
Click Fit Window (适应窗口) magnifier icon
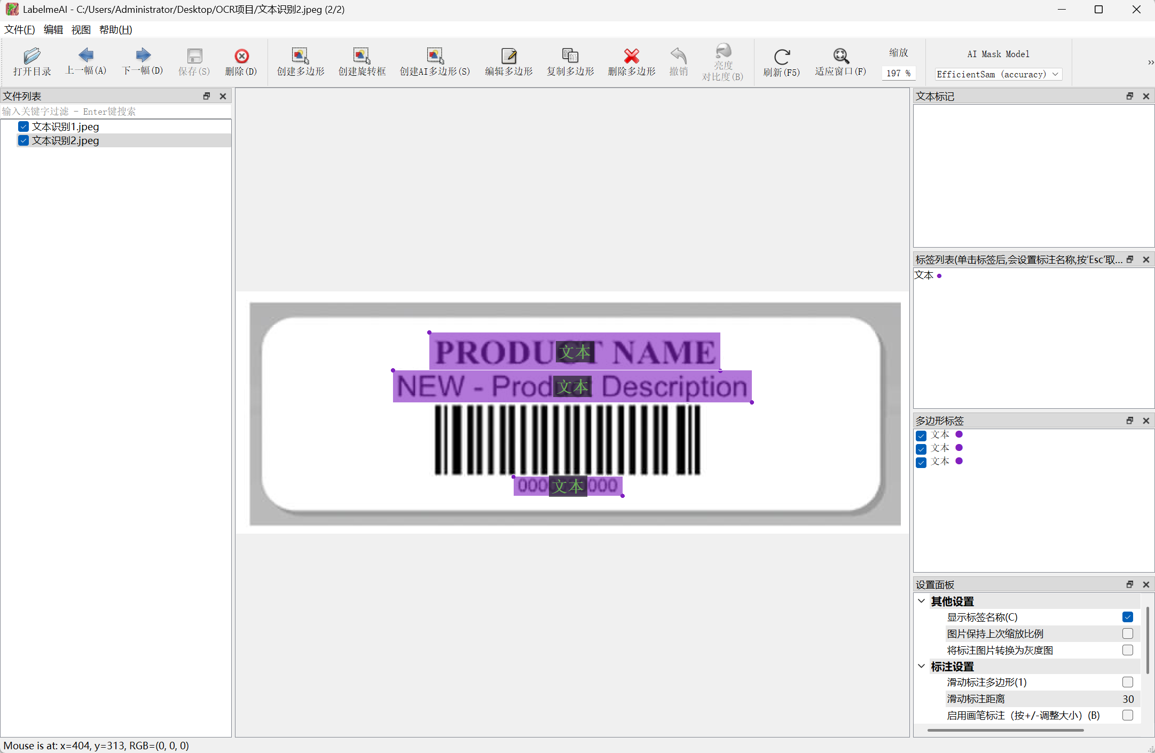tap(841, 56)
